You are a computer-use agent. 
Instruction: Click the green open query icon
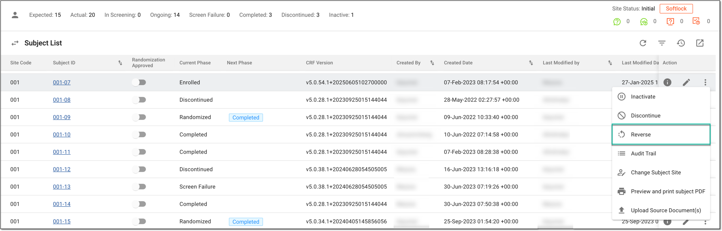point(617,22)
